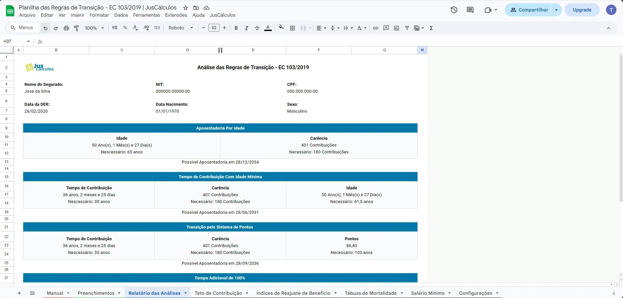
Task: Increase the font size
Action: (224, 28)
